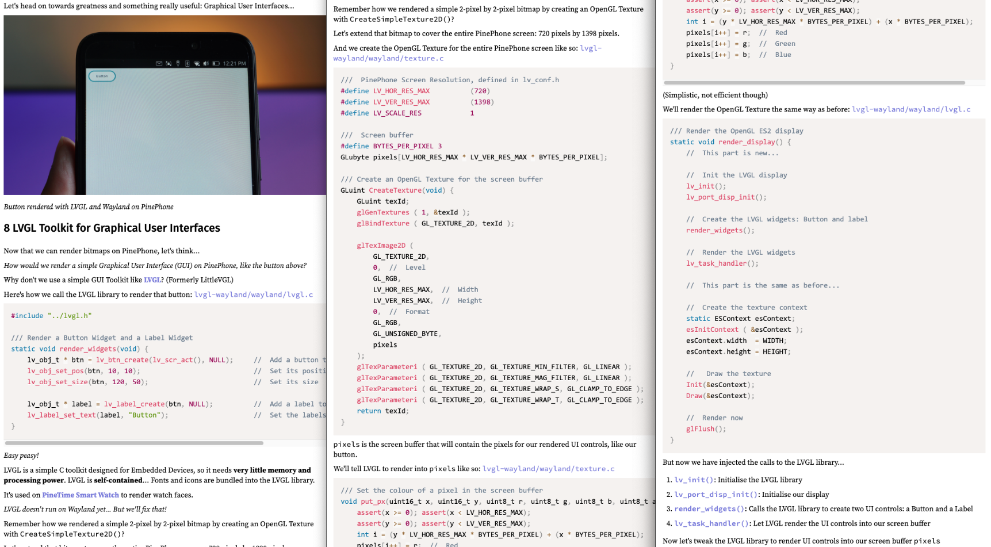This screenshot has height=547, width=991.
Task: Open lvgl.c link after "same way as before"
Action: click(910, 109)
